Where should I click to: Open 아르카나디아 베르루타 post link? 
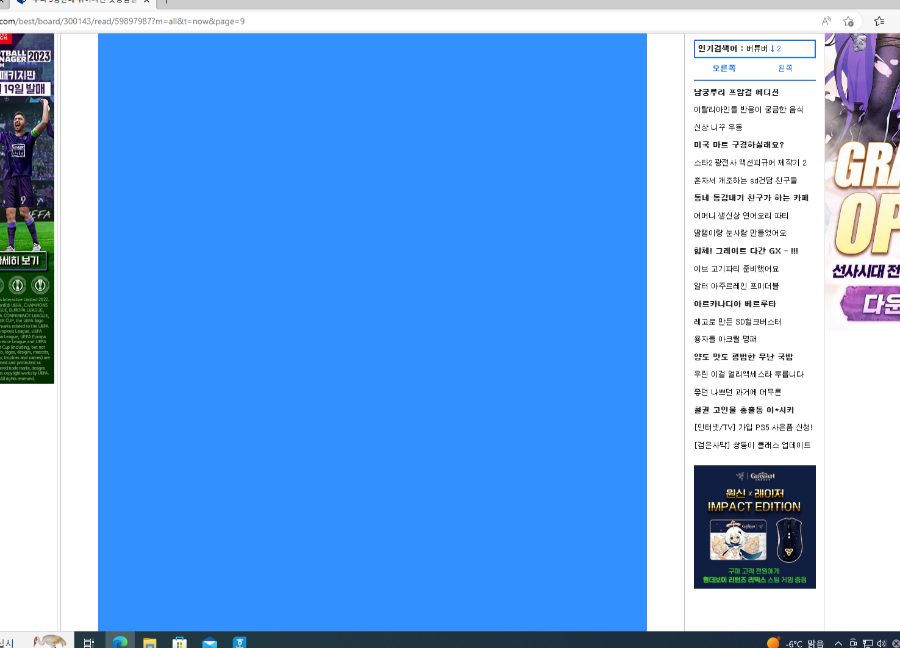(x=735, y=304)
